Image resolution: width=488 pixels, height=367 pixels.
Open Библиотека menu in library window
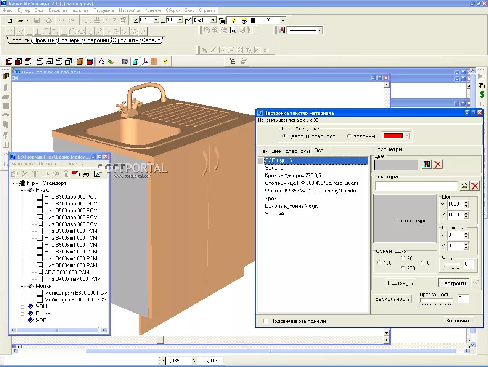(23, 164)
